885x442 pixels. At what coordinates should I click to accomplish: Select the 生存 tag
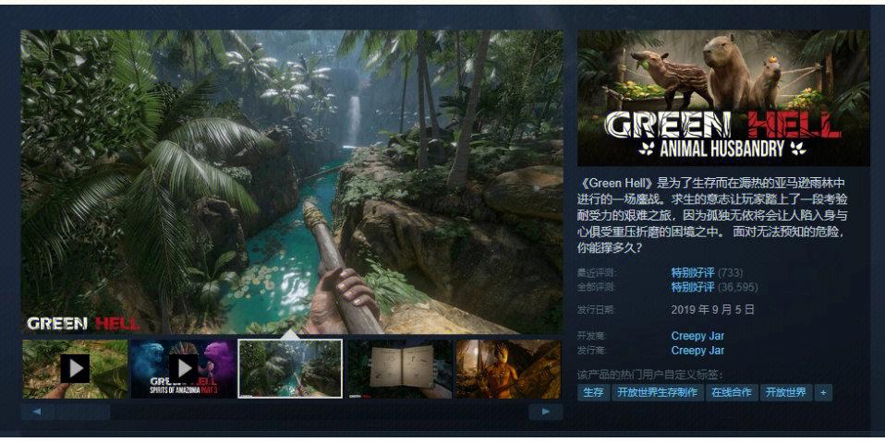pyautogui.click(x=593, y=393)
